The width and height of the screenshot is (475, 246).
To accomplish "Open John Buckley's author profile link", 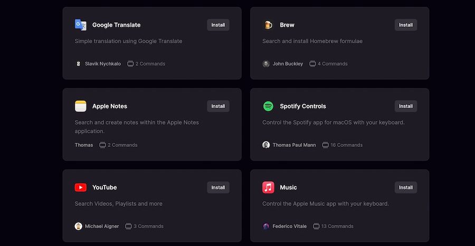I will pos(288,64).
